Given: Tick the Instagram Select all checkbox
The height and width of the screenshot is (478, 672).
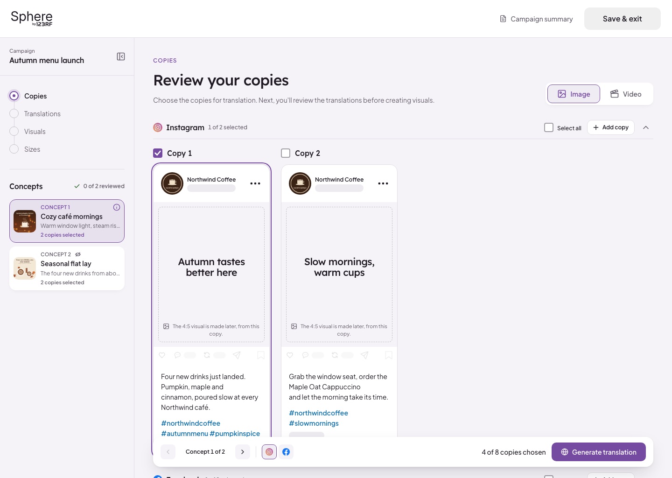Looking at the screenshot, I should click(x=549, y=127).
